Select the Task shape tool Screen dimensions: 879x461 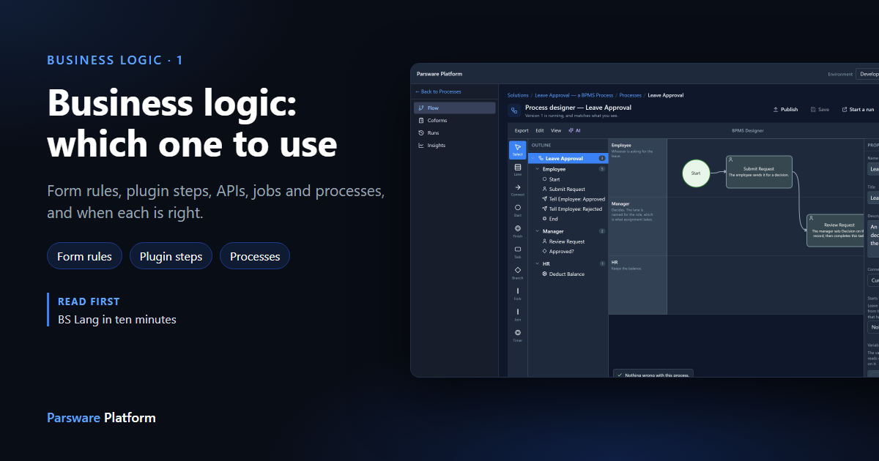coord(518,252)
